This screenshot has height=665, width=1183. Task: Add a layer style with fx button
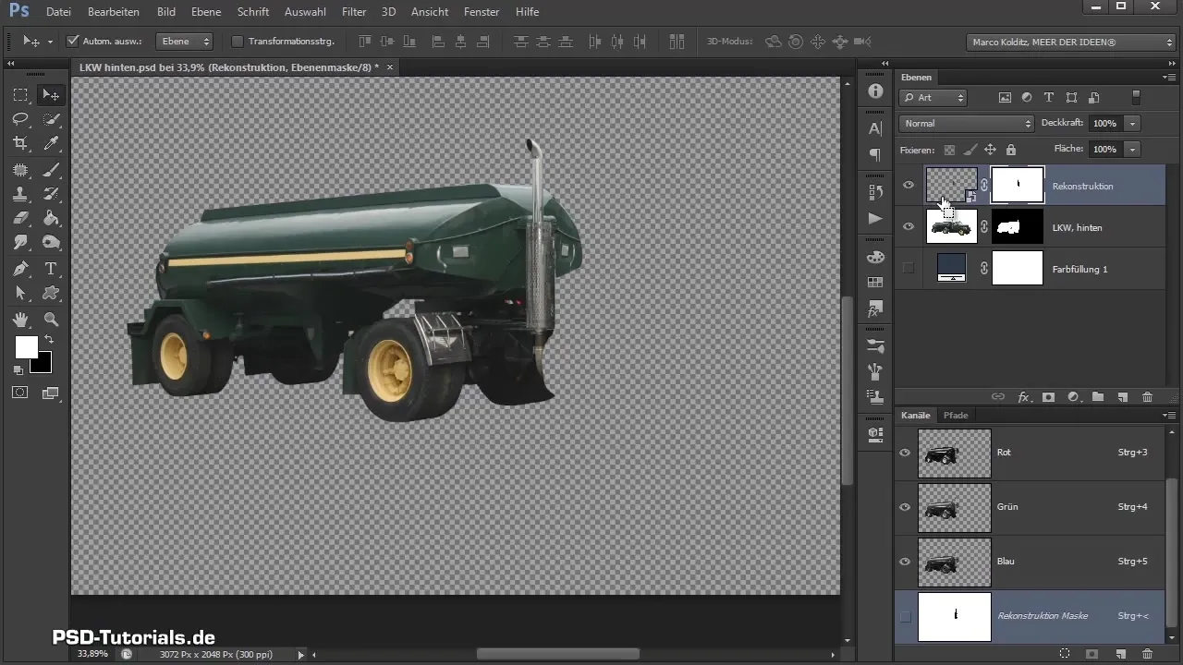[x=1023, y=396]
